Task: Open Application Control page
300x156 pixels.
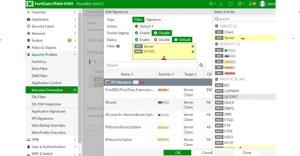Action: click(x=47, y=83)
